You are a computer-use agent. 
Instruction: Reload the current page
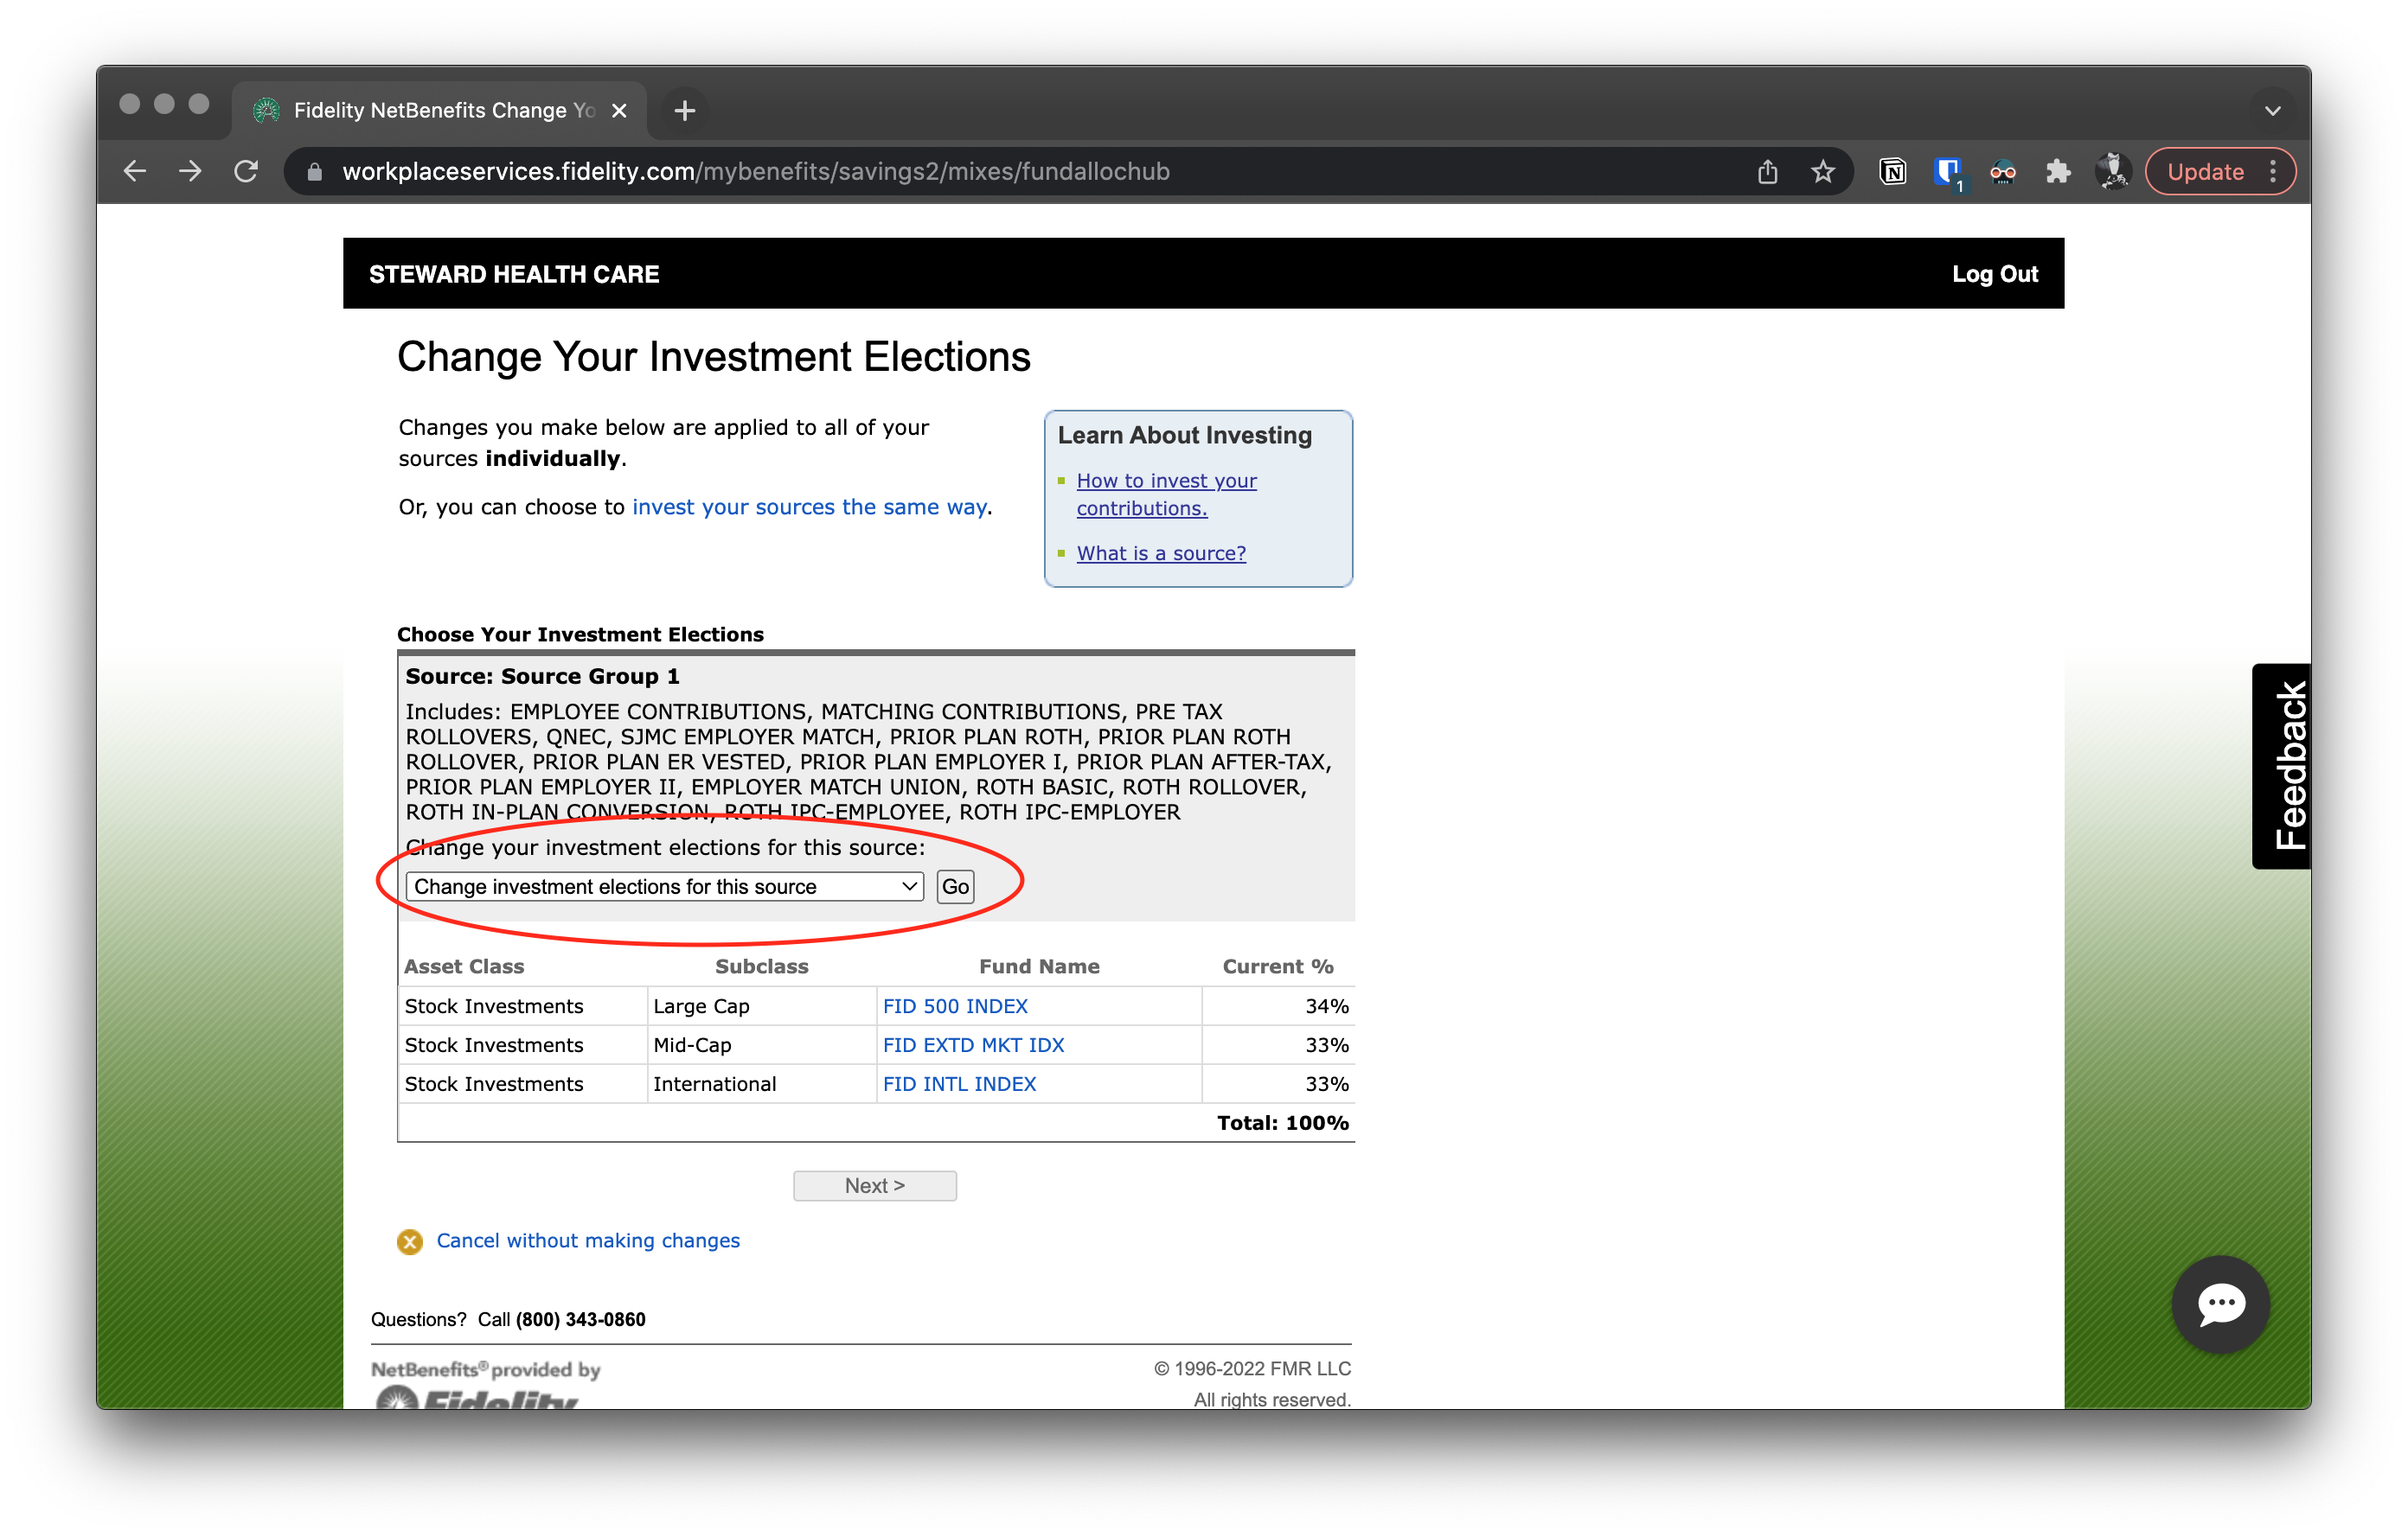[x=246, y=171]
